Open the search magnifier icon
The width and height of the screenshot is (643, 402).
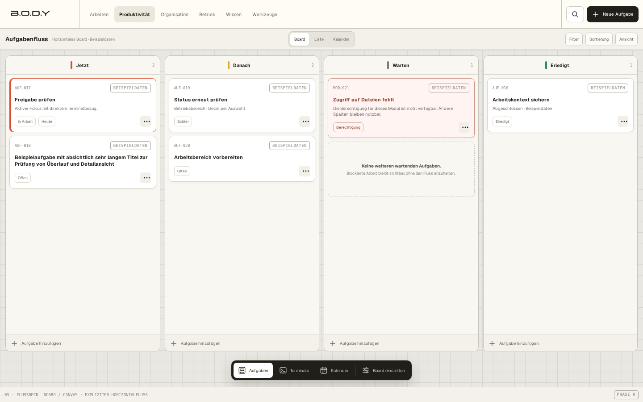click(x=575, y=14)
